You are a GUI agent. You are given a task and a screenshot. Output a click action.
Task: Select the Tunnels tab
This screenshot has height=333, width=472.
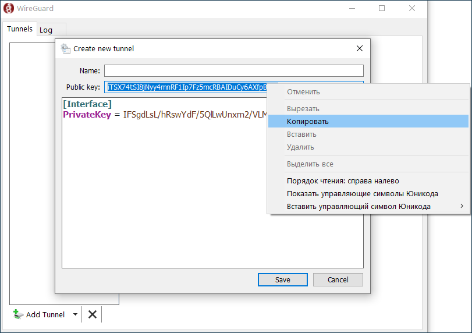pyautogui.click(x=20, y=29)
